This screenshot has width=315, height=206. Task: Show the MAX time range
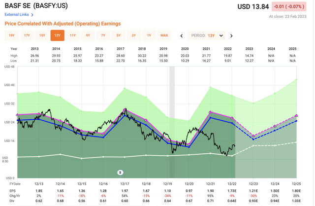pos(164,35)
